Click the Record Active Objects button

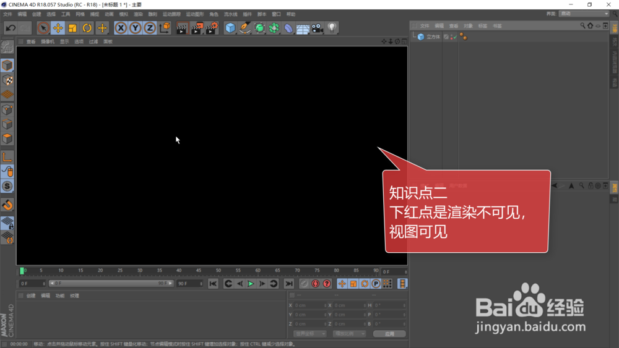point(304,284)
